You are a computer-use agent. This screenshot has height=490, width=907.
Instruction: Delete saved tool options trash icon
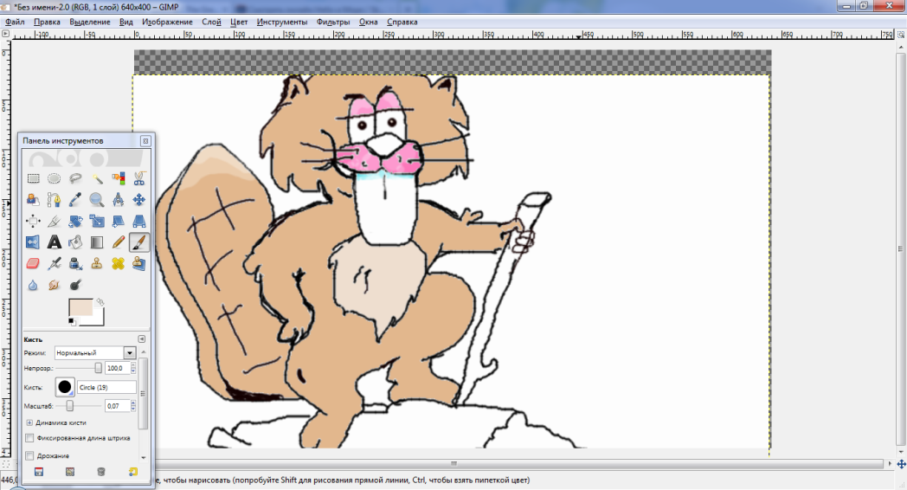tap(101, 472)
